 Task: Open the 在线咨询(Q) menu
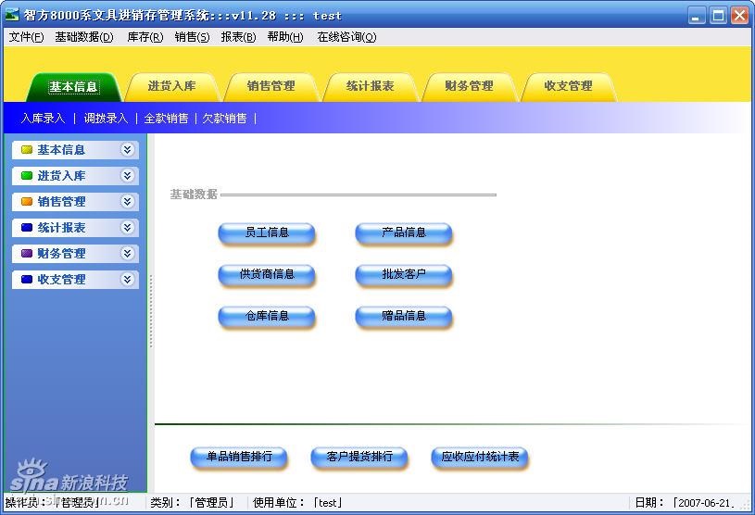346,37
